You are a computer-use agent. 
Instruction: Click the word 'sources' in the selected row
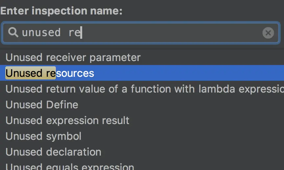(x=75, y=73)
